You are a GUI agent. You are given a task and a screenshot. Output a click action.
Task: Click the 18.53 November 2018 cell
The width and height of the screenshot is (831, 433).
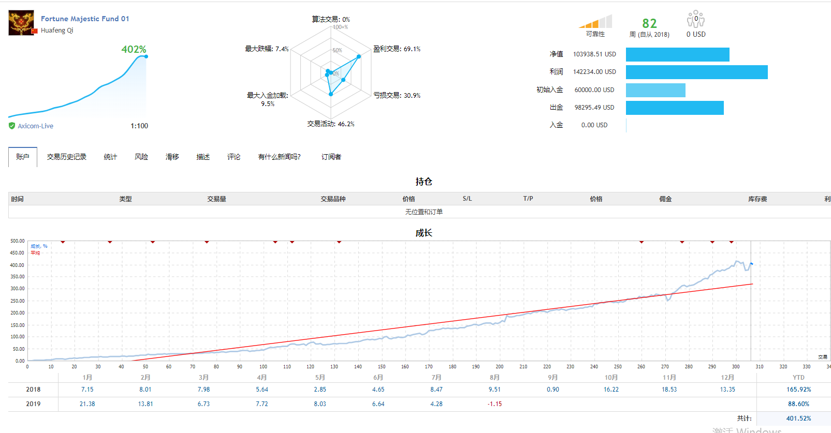pos(669,390)
